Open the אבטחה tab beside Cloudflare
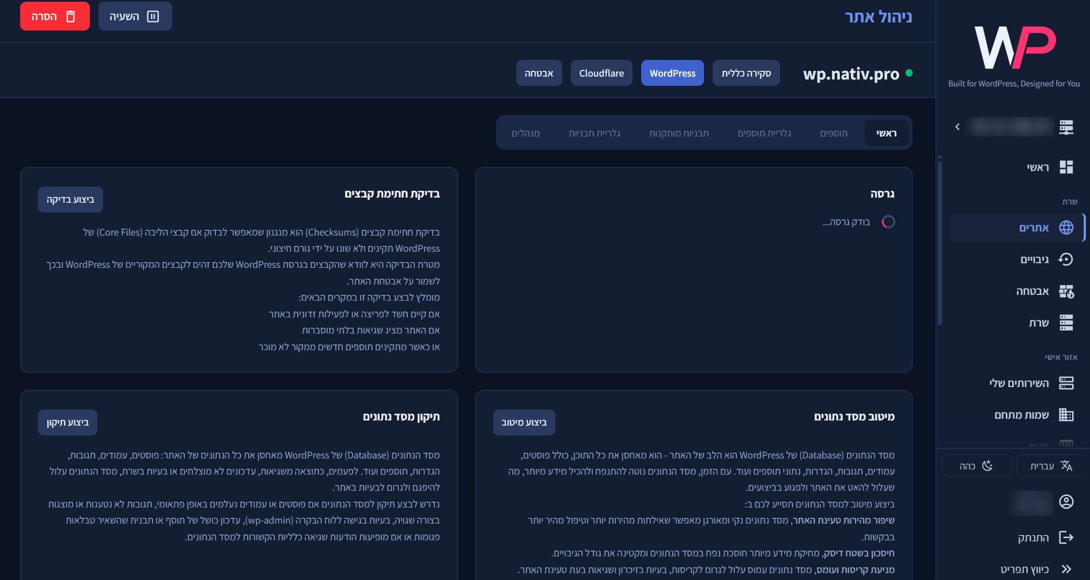 click(539, 73)
